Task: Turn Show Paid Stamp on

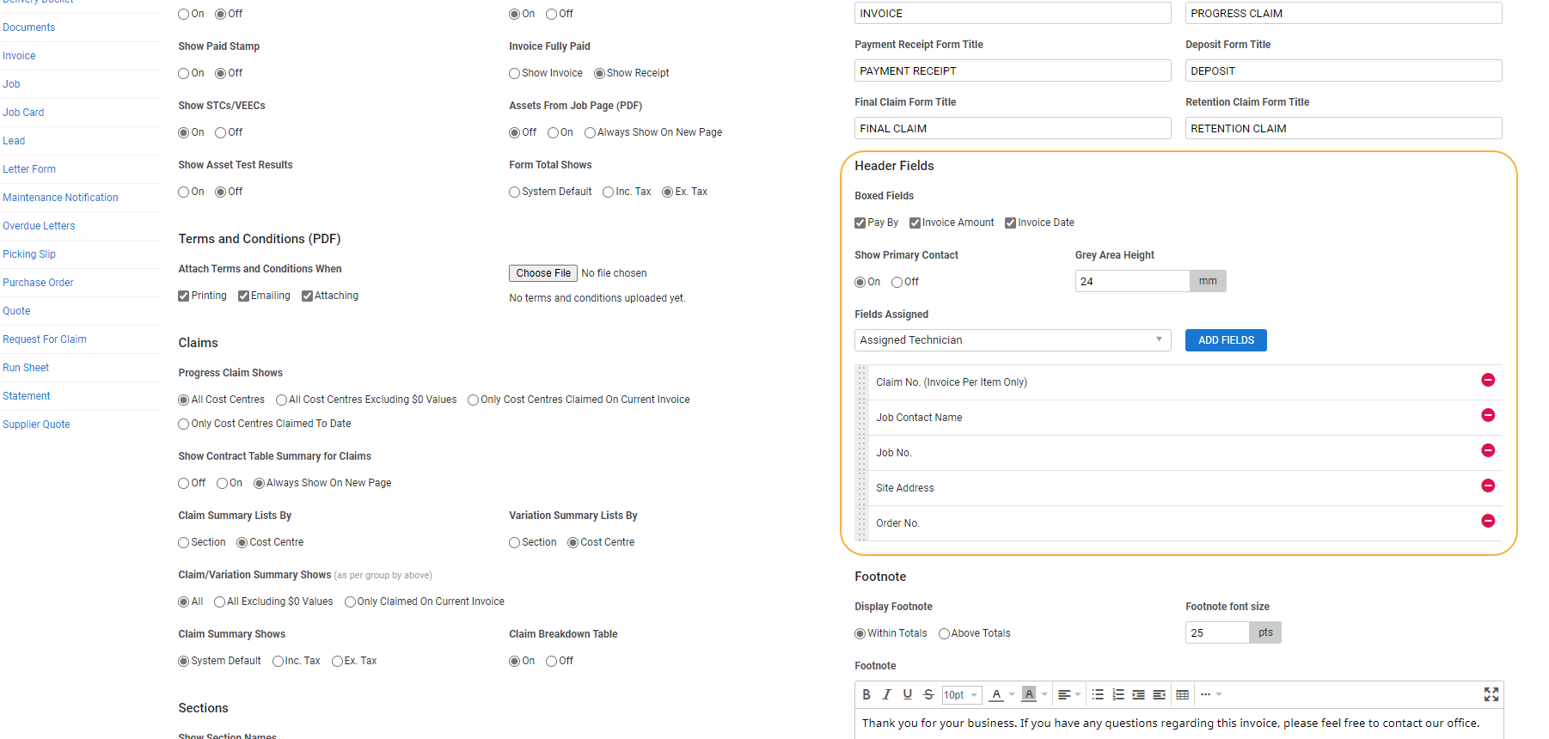Action: click(183, 73)
